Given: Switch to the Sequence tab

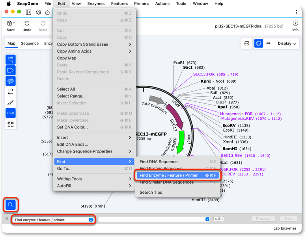Looking at the screenshot, I should click(30, 43).
